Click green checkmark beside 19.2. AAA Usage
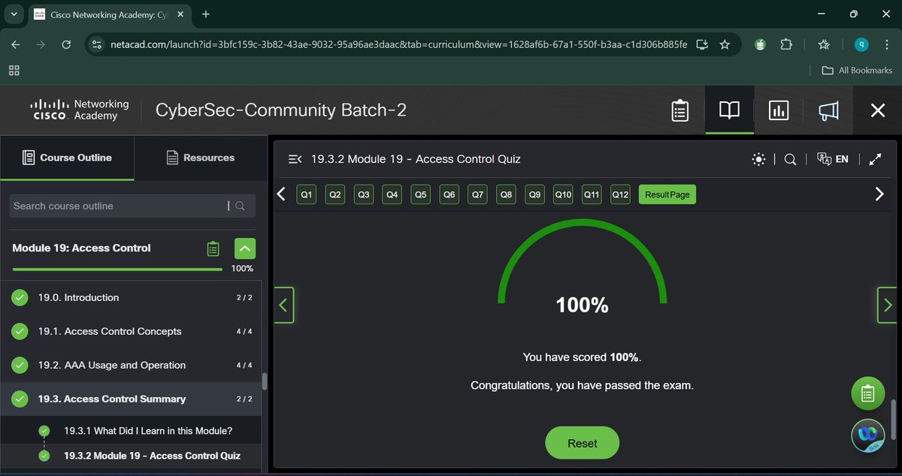The image size is (902, 476). tap(20, 366)
